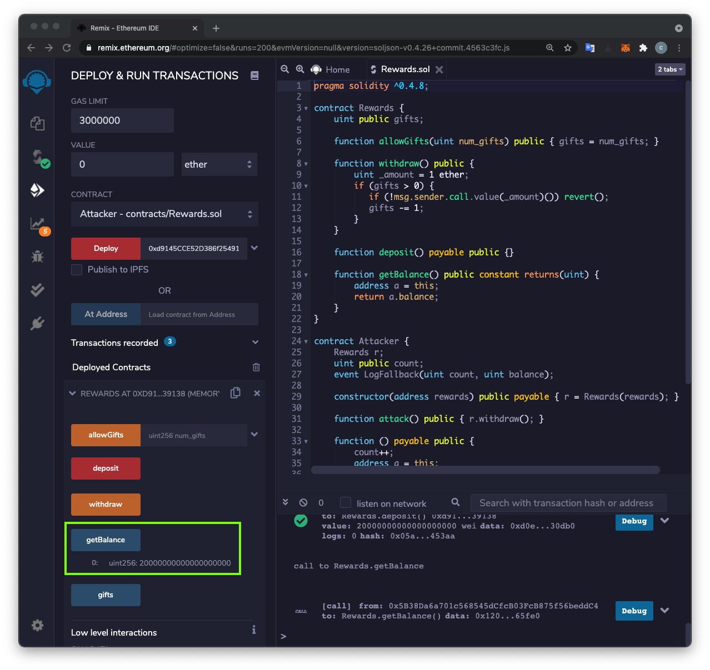Click the red Deploy button
Viewport: 710px width, 670px height.
106,249
